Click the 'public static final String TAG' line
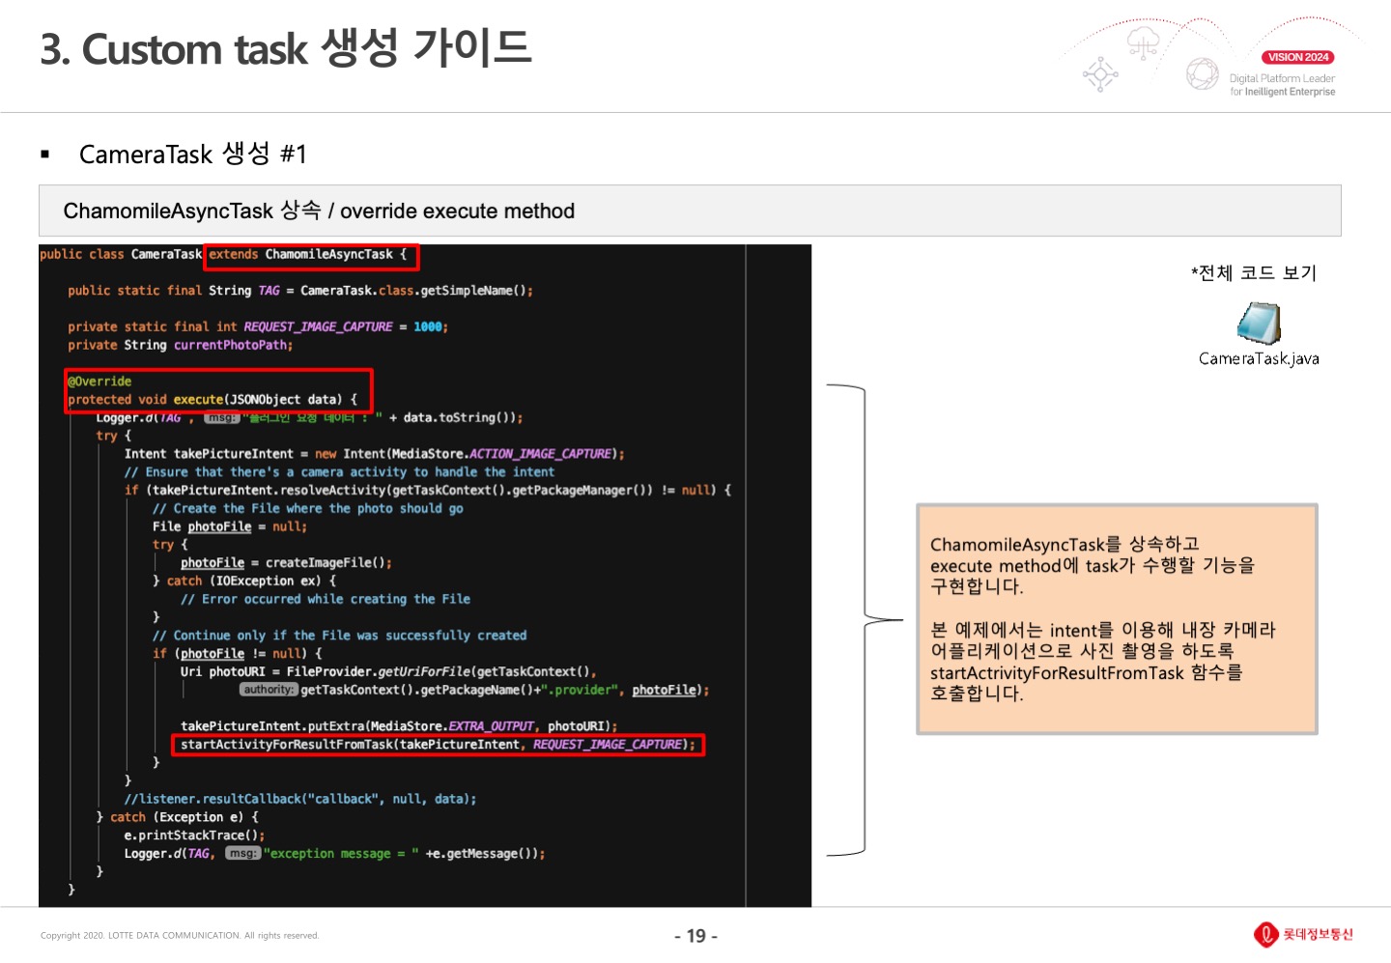The width and height of the screenshot is (1391, 963). coord(299,291)
